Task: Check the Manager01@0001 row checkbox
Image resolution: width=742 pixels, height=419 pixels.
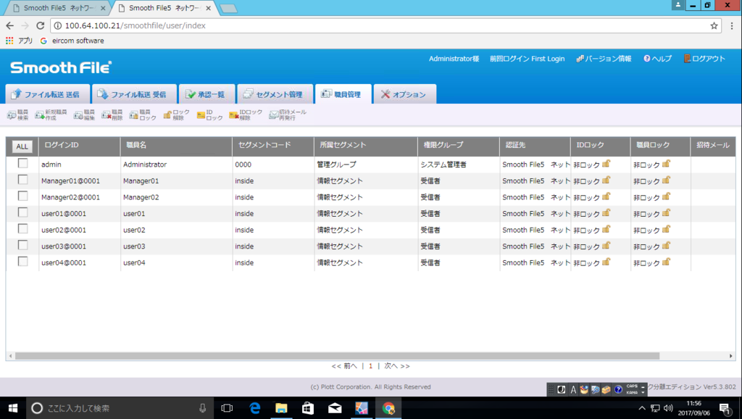Action: 22,180
